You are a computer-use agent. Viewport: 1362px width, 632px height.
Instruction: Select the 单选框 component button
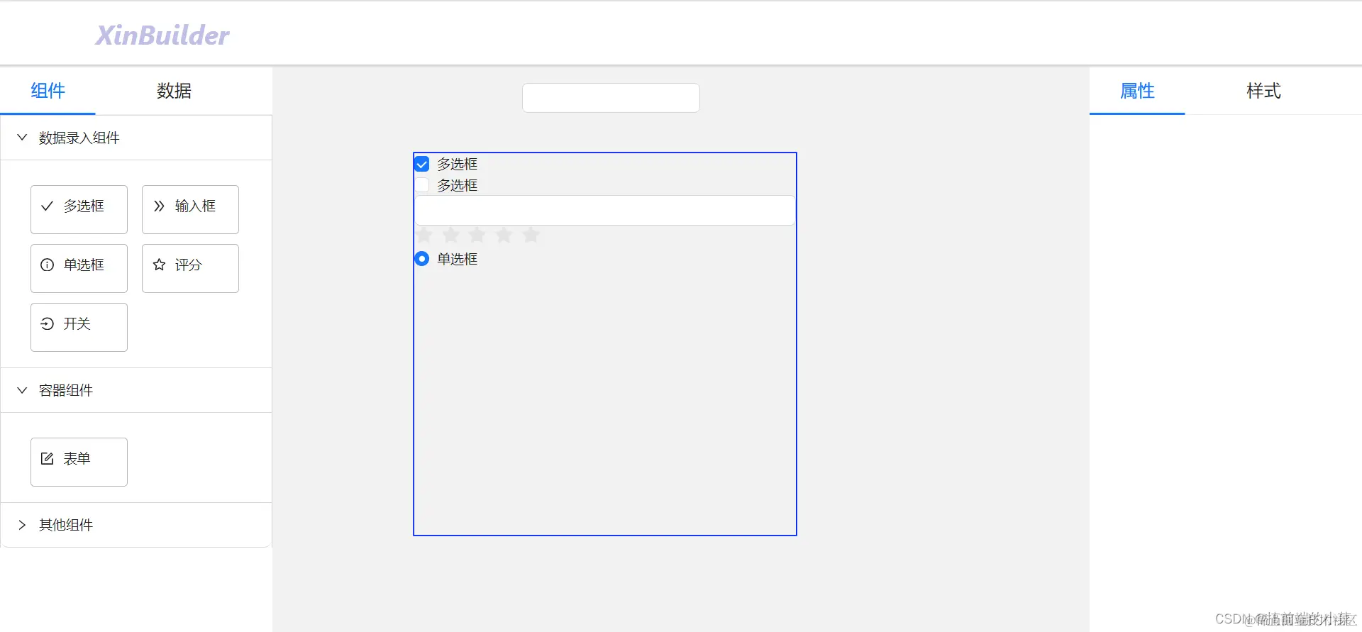(79, 268)
